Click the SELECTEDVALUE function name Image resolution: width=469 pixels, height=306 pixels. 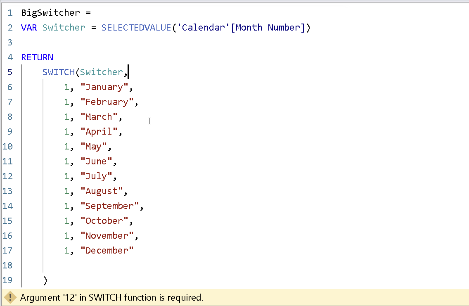coord(136,27)
